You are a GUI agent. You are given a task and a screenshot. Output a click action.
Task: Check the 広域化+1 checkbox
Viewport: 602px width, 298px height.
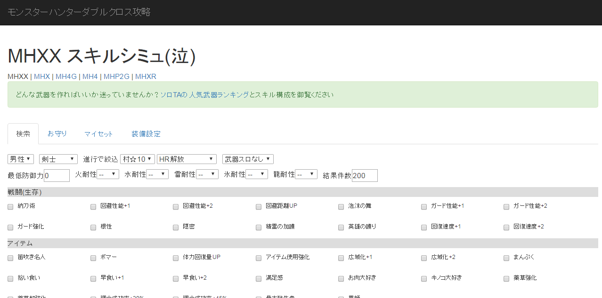point(341,258)
